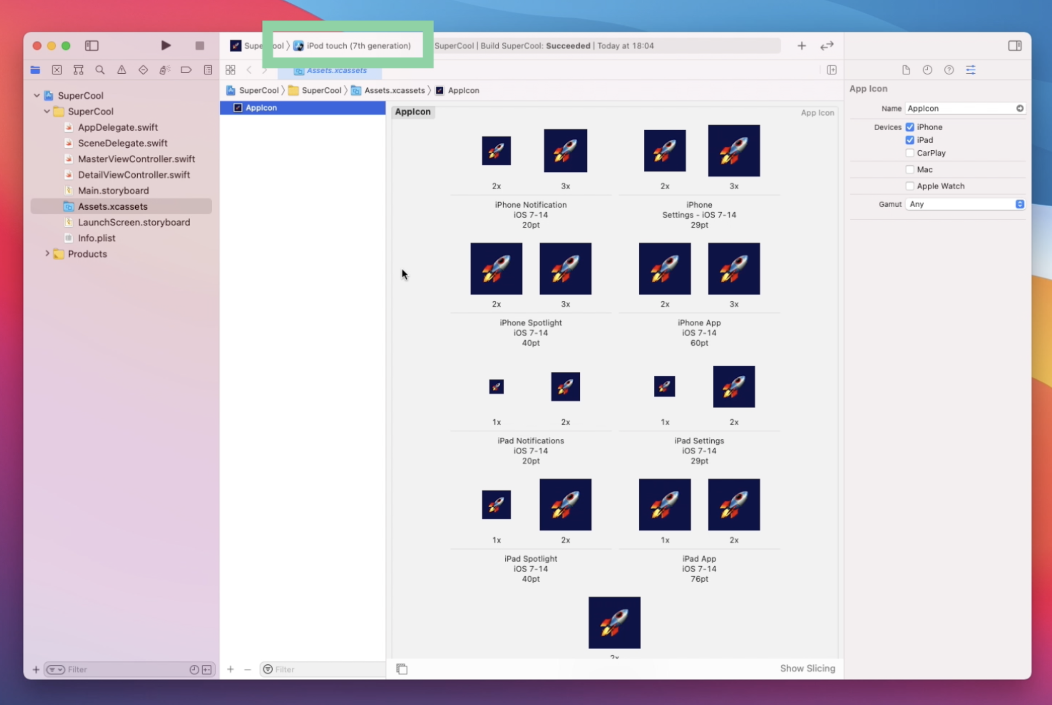
Task: Enable the Apple Watch checkbox
Action: pos(910,186)
